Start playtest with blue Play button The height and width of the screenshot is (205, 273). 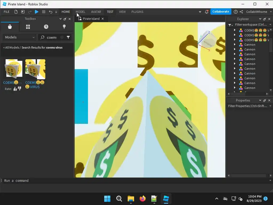(x=37, y=12)
